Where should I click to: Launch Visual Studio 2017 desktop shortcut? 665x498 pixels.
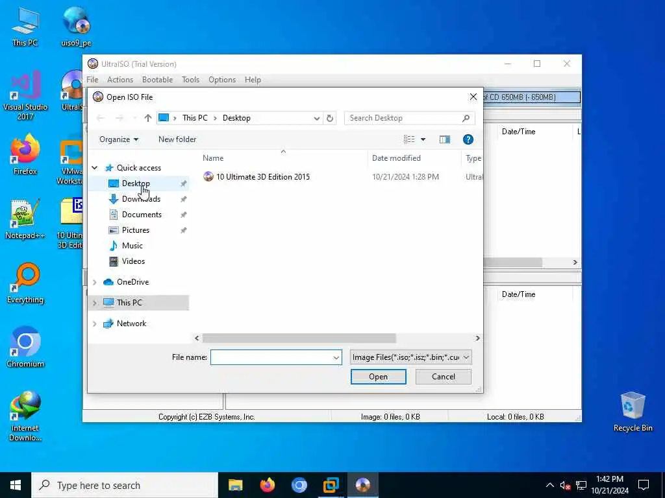pyautogui.click(x=25, y=95)
